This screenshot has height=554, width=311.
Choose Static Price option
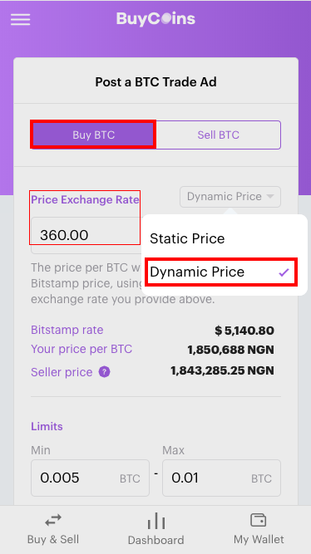coord(225,239)
